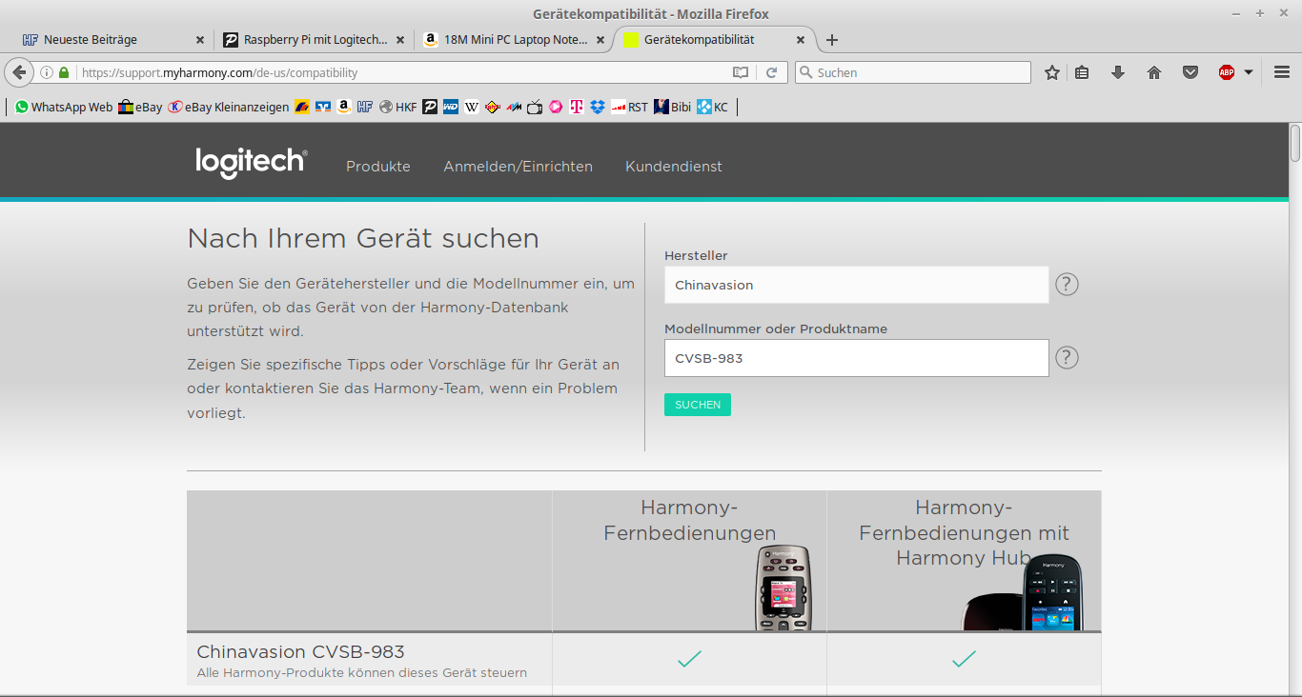
Task: Click the Modellnummer oder Produktname field
Action: (x=857, y=358)
